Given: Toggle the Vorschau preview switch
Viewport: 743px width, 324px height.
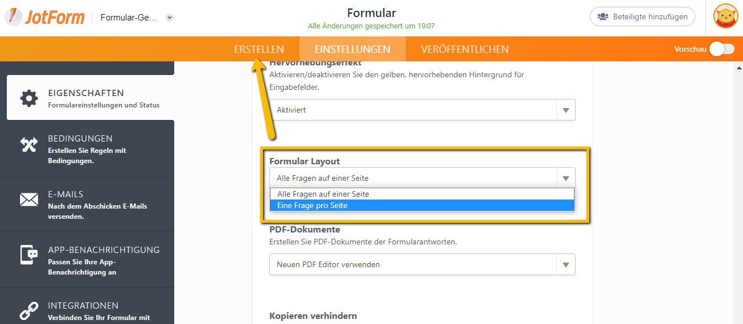Looking at the screenshot, I should pyautogui.click(x=721, y=49).
